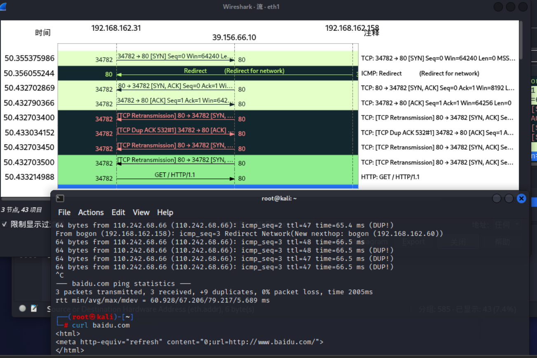This screenshot has width=537, height=358.
Task: Select the SYN, ACK flow arrow 80 → 34782
Action: pos(176,88)
